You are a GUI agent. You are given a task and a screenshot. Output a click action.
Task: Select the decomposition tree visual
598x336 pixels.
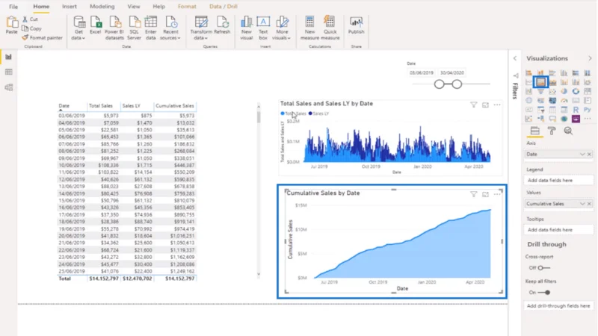pos(540,119)
